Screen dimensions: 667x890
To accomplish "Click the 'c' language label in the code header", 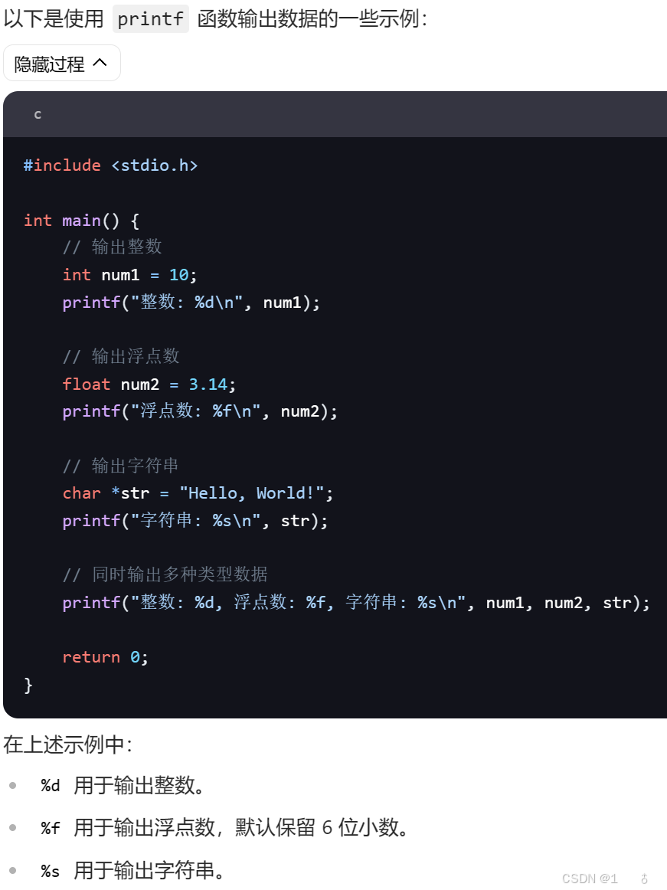I will pos(38,115).
